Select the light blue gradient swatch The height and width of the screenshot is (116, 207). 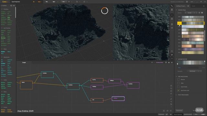[x=193, y=26]
